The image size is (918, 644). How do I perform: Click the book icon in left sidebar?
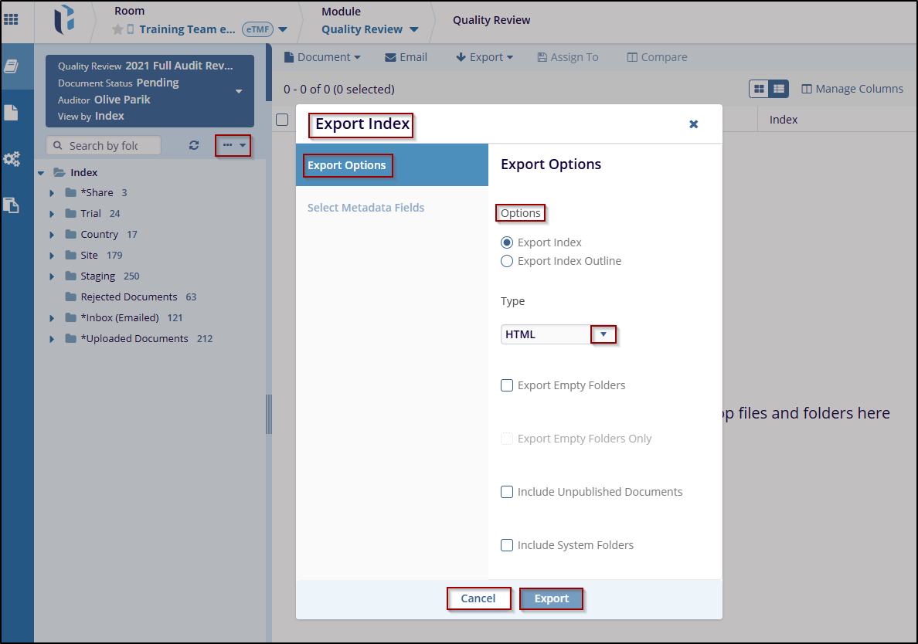coord(12,66)
